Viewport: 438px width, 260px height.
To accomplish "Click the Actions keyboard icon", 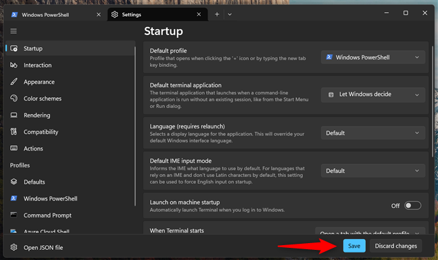I will [x=14, y=148].
